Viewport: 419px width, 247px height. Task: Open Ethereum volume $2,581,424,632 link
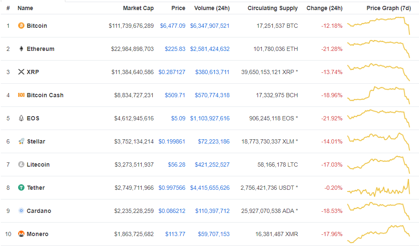pyautogui.click(x=210, y=49)
